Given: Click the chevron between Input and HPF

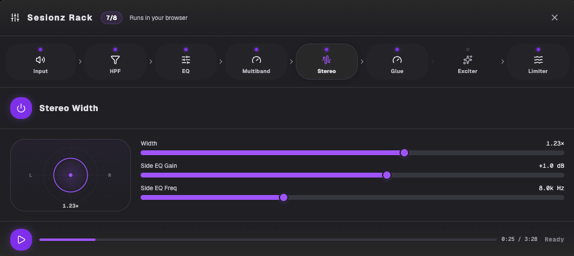Looking at the screenshot, I should [80, 62].
